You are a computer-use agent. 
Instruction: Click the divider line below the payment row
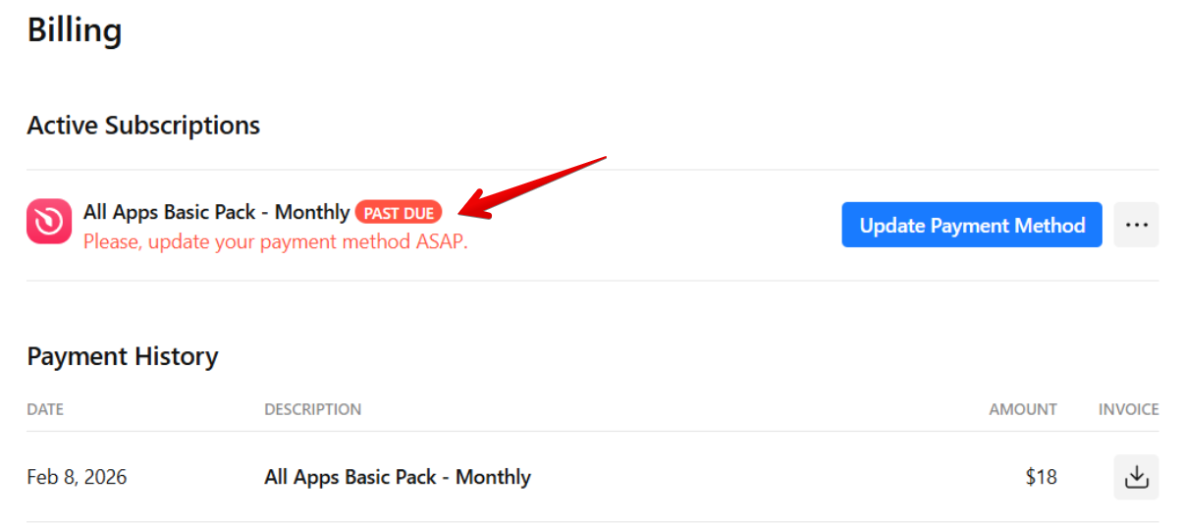591,522
